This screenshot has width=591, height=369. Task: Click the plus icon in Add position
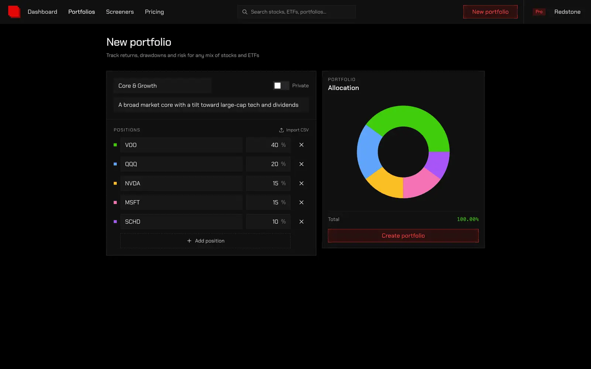189,241
